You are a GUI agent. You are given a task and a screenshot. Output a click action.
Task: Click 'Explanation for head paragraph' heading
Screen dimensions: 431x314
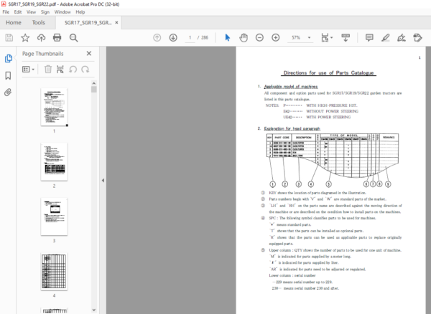point(292,128)
